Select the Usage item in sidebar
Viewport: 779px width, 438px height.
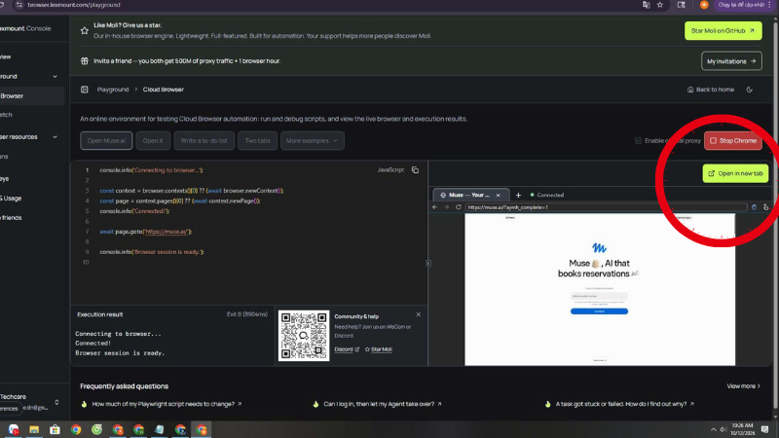pos(12,199)
